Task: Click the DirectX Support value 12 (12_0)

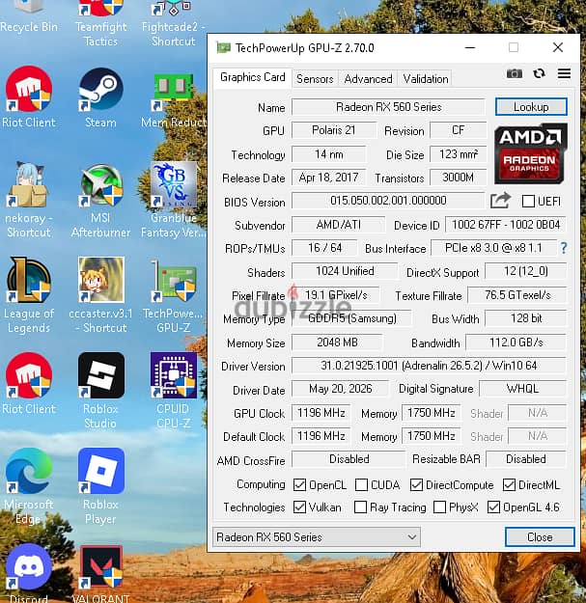Action: (525, 271)
